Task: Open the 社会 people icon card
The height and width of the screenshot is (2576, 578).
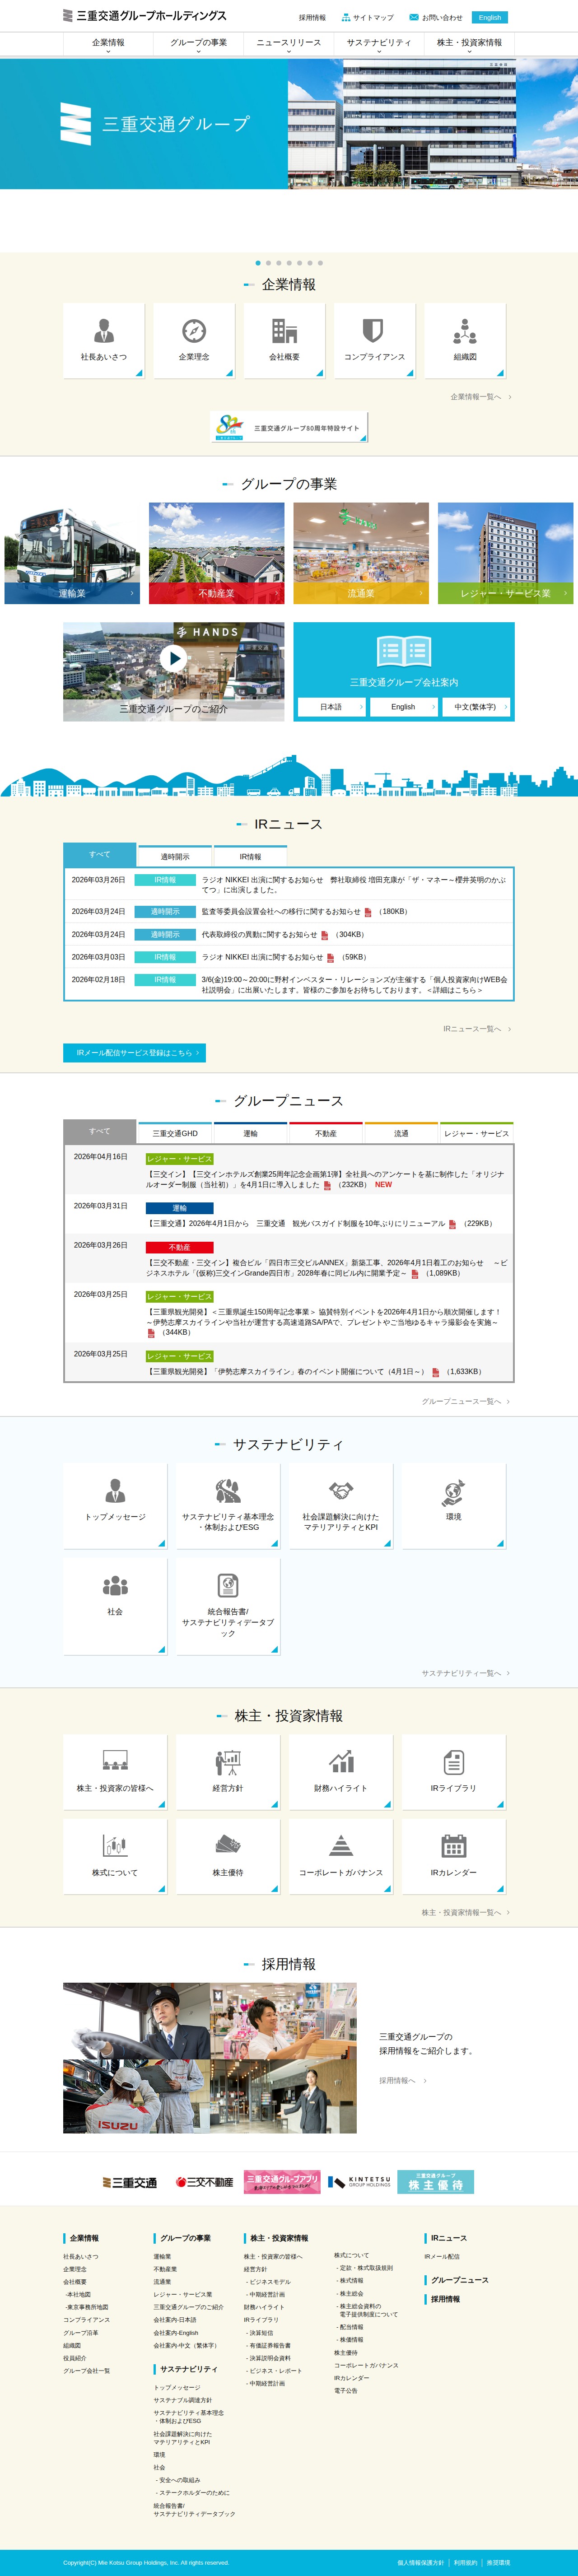Action: (x=115, y=1605)
